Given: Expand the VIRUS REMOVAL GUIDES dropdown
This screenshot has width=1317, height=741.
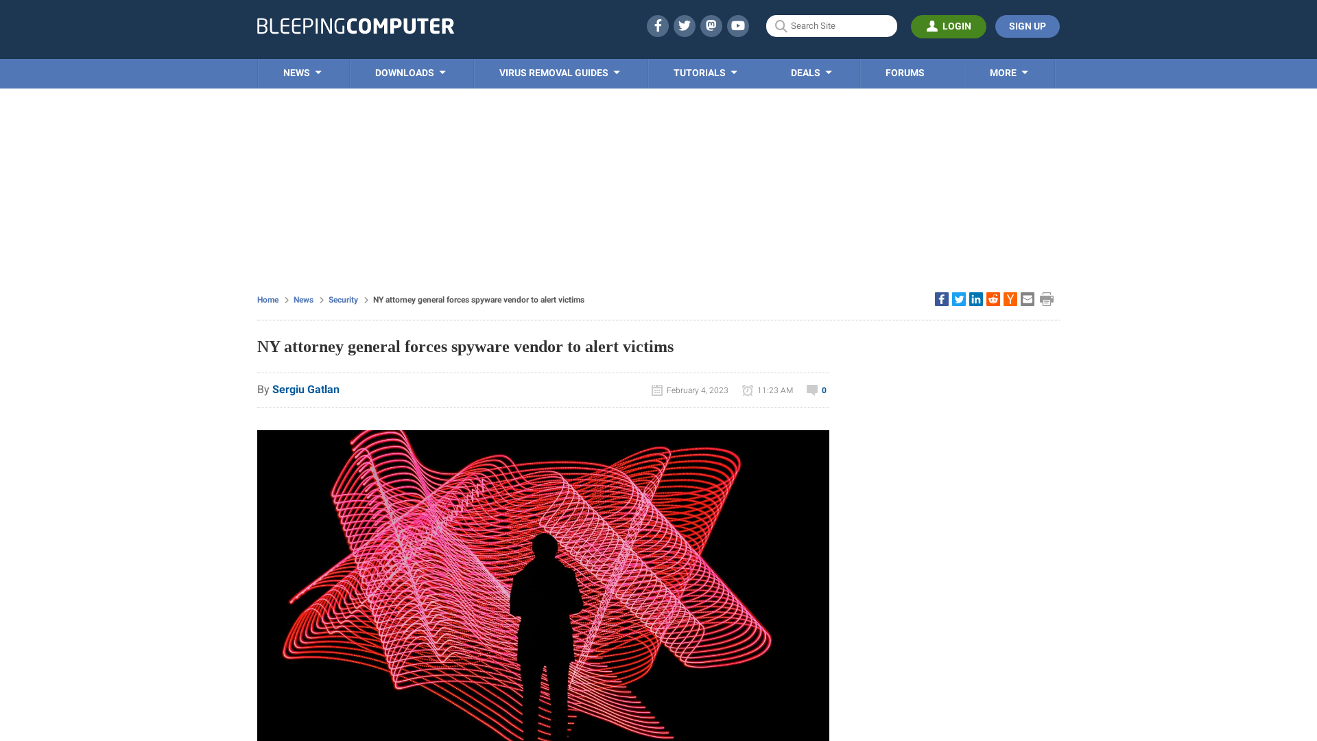Looking at the screenshot, I should (x=560, y=73).
